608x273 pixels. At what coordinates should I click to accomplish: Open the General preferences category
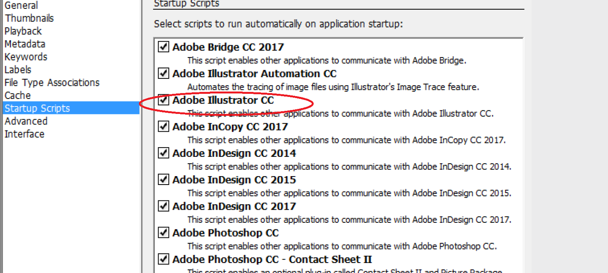[x=21, y=5]
